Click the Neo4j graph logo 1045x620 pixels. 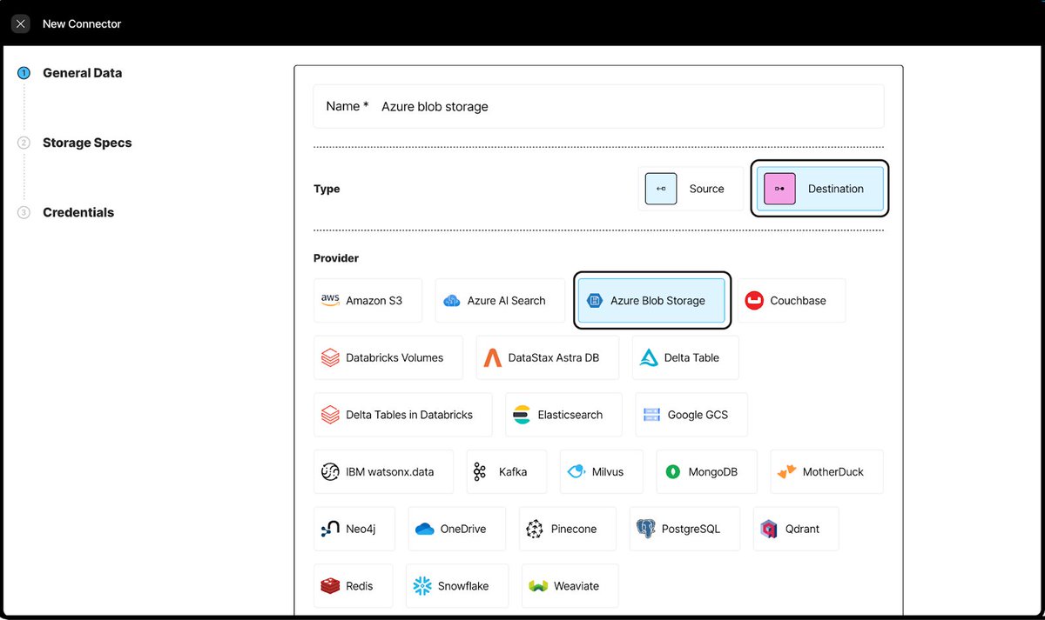click(330, 529)
